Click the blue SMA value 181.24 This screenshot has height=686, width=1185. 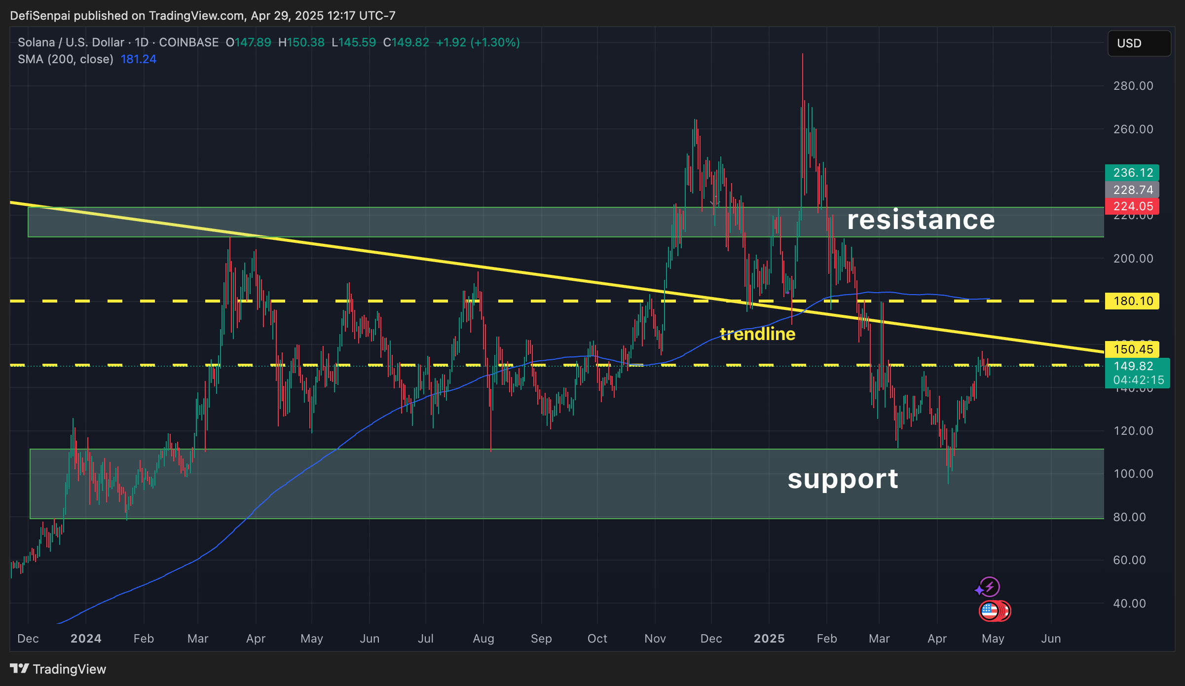point(138,59)
